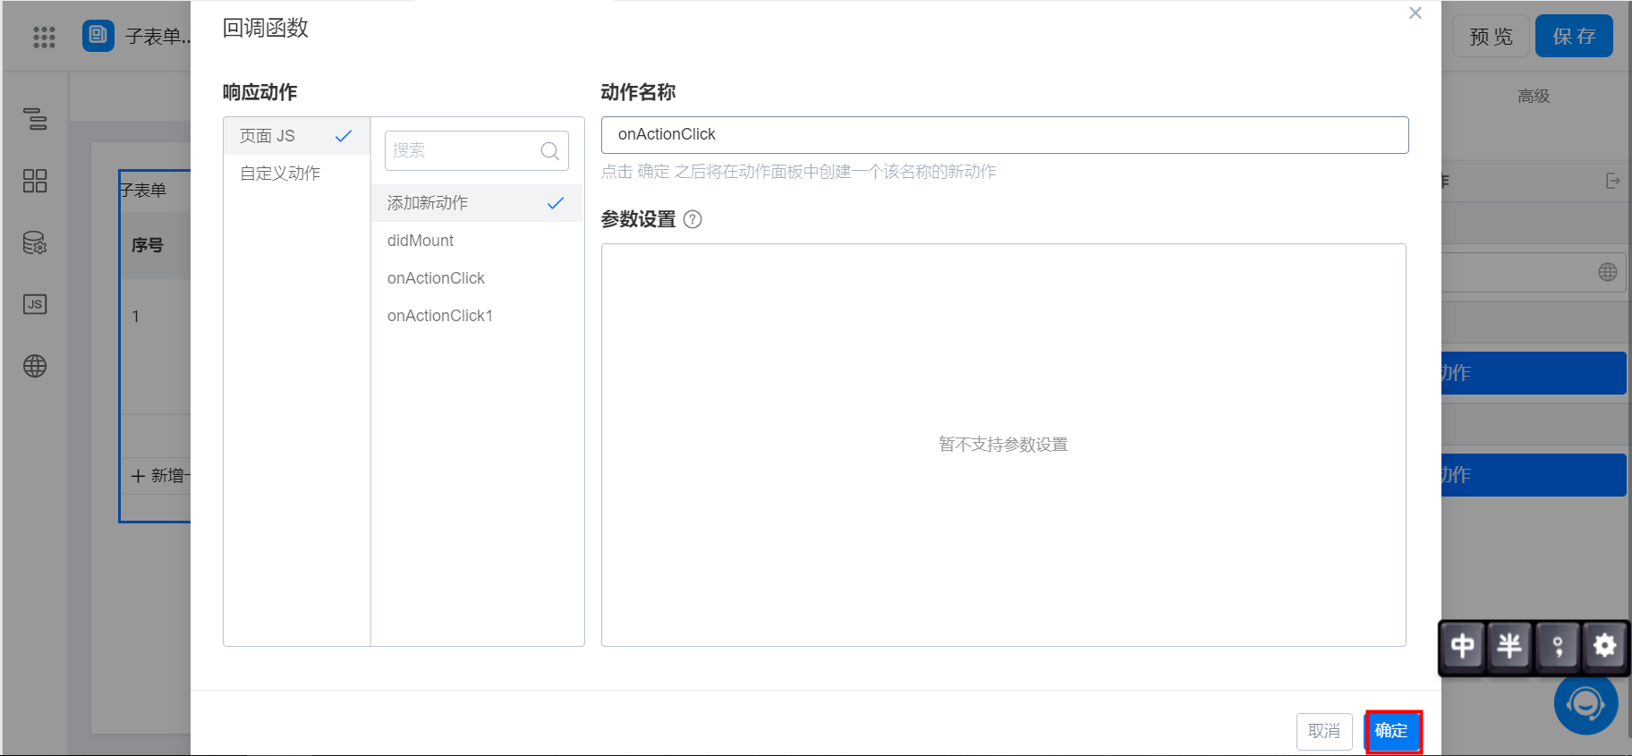Open the app grid menu icon
1632x756 pixels.
click(44, 37)
